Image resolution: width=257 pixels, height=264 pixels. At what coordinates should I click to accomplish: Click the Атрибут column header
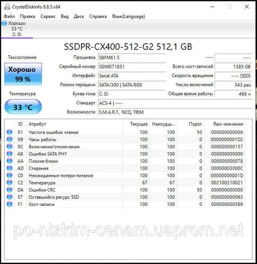[74, 124]
